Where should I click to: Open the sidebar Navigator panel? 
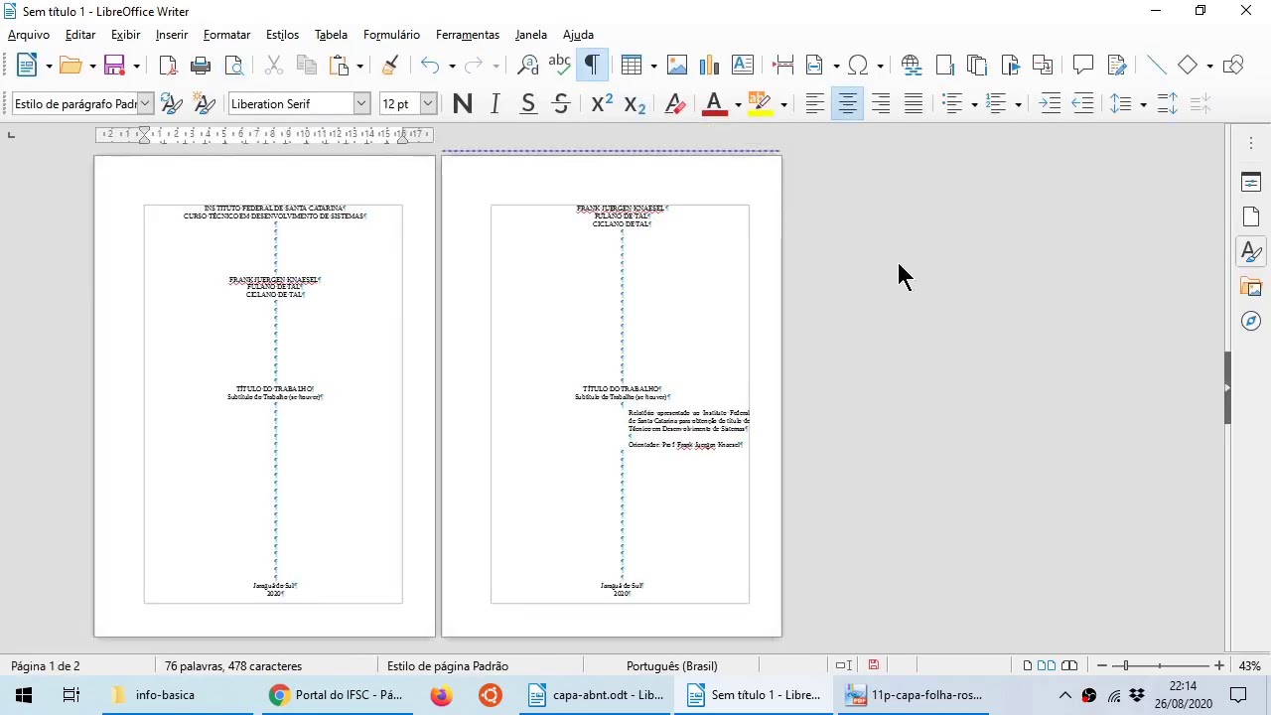pyautogui.click(x=1251, y=321)
